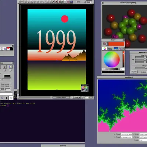Viewport: 147px width, 147px height.
Task: Click the Mandelbrot window title bar
Action: click(122, 77)
